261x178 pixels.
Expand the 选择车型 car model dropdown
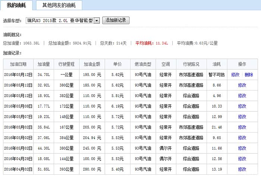tap(97, 21)
